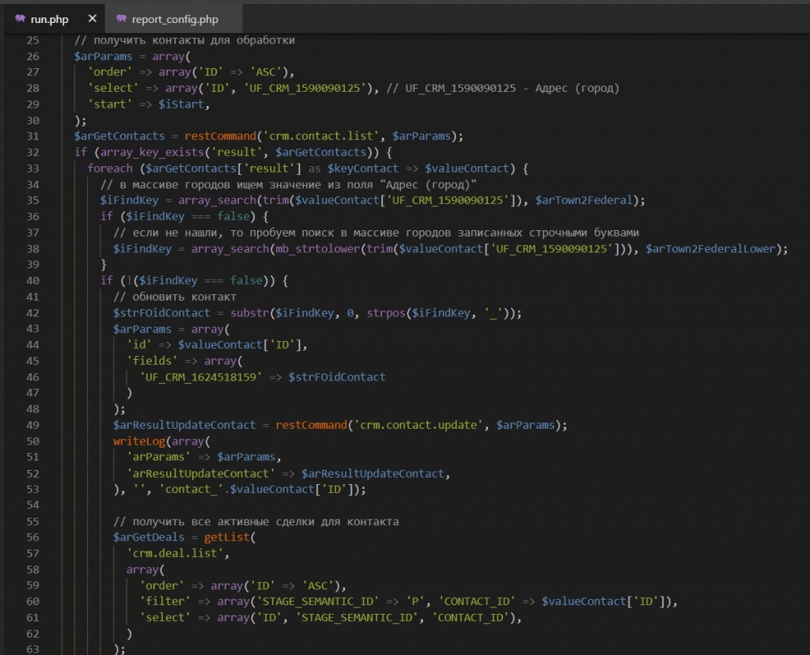Click $arResultUpdateContact variable on line 49
The width and height of the screenshot is (810, 655).
point(184,425)
